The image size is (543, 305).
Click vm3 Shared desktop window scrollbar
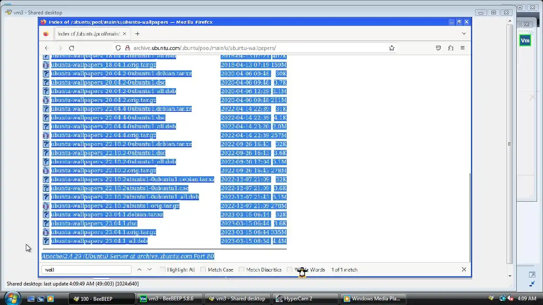[510, 144]
